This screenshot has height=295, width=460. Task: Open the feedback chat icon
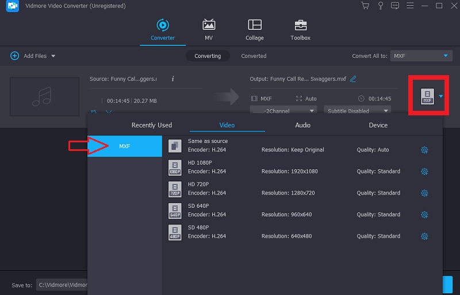(x=394, y=6)
